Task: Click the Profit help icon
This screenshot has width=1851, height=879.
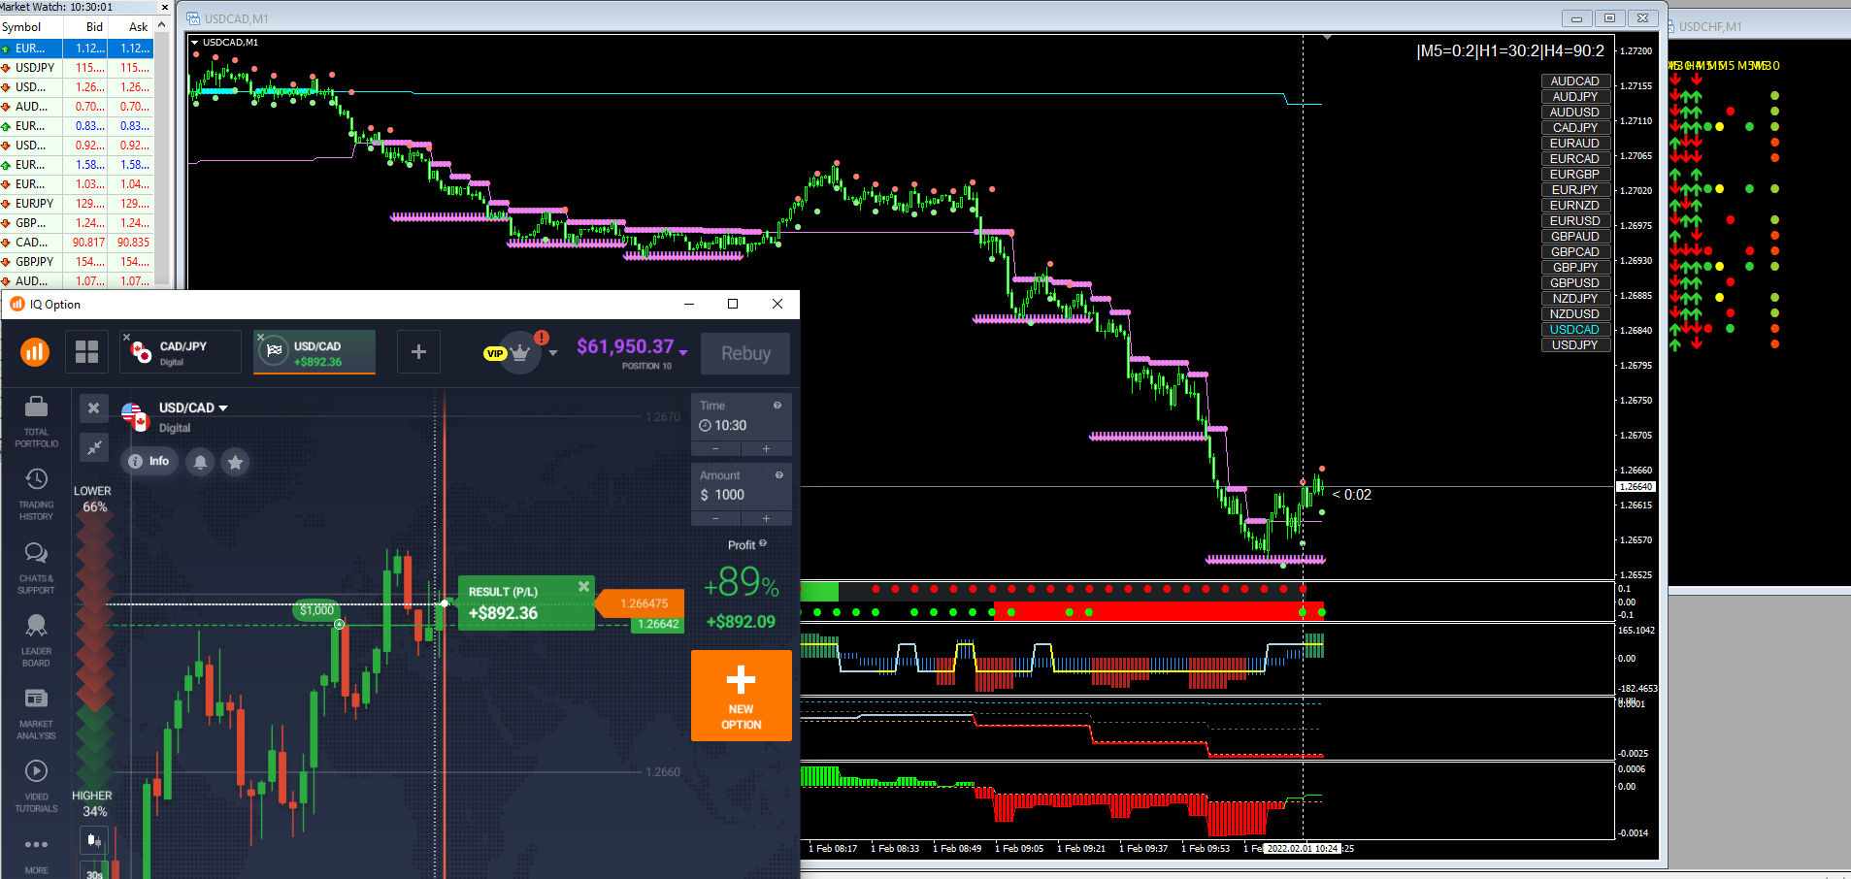Action: (x=763, y=543)
